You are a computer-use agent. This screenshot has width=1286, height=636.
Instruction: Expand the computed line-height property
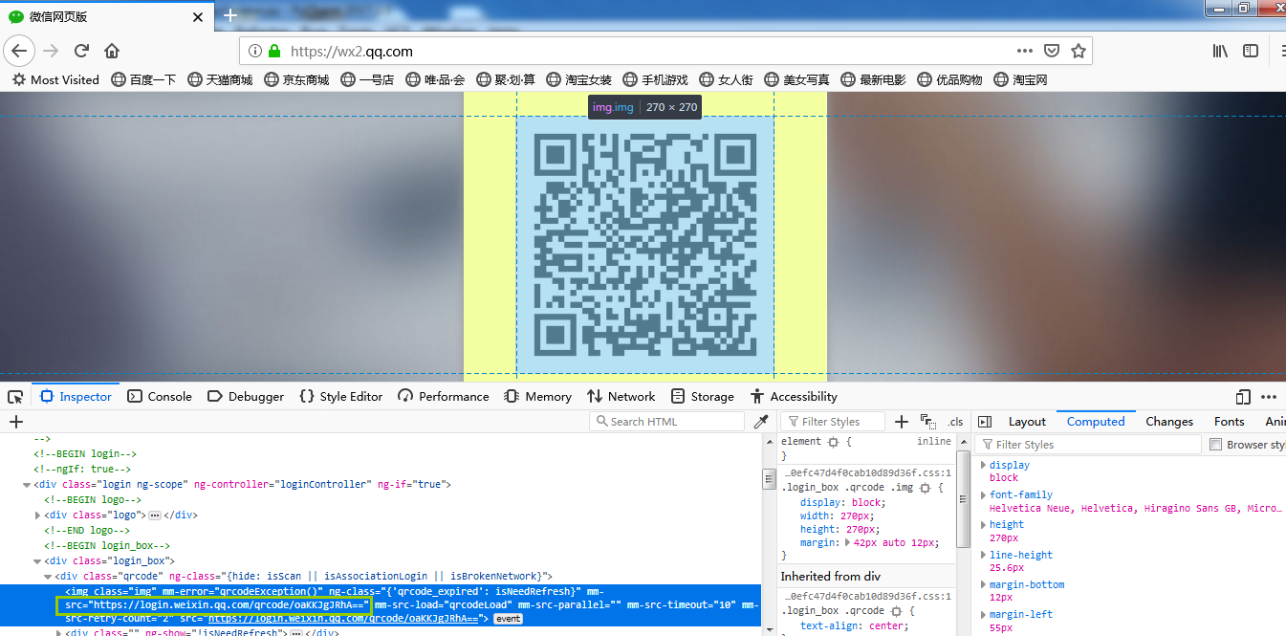[983, 555]
